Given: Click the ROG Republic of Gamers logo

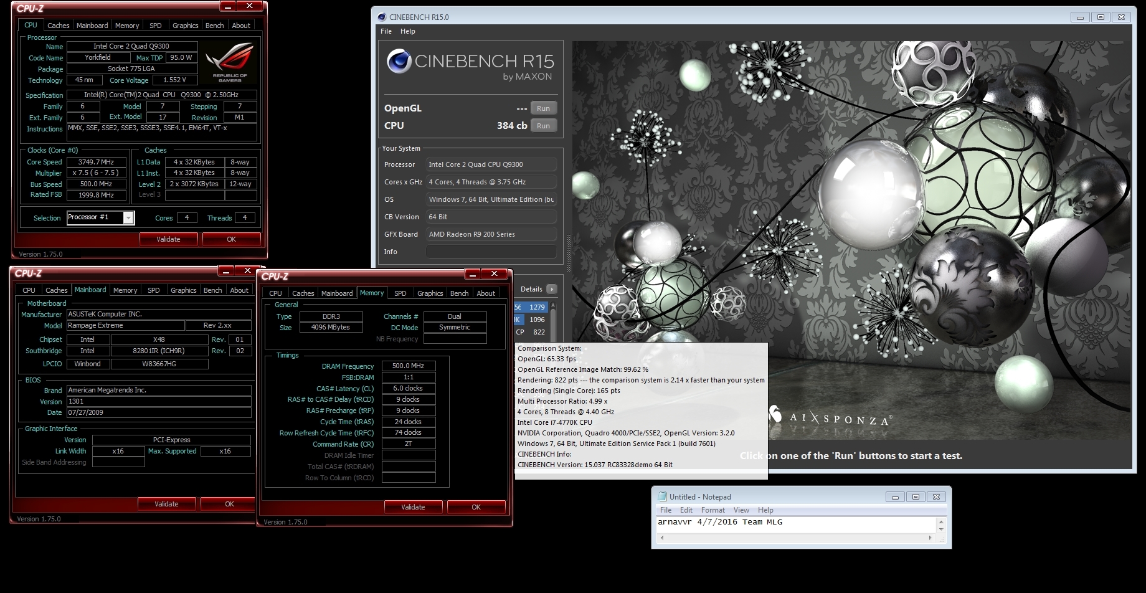Looking at the screenshot, I should point(230,62).
